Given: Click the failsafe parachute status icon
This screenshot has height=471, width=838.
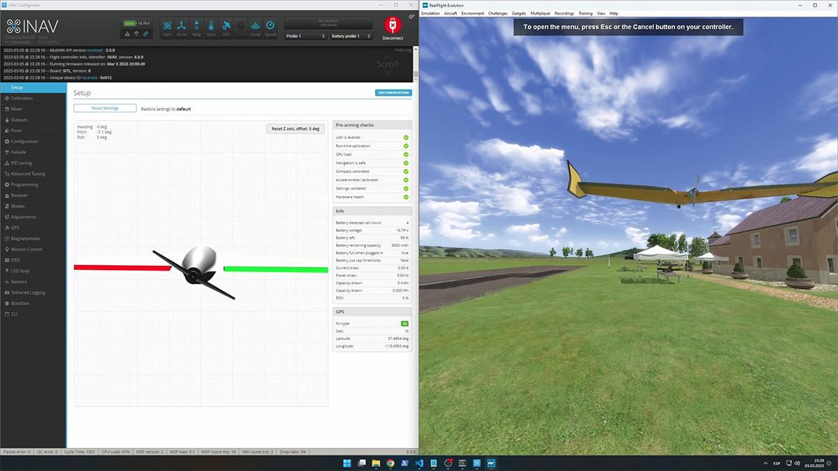Looking at the screenshot, I should (x=136, y=33).
